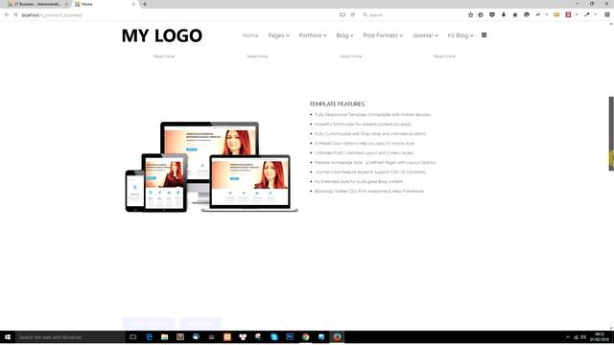Image resolution: width=614 pixels, height=345 pixels.
Task: Click the TEMPLATE FEATURES heading
Action: 337,104
